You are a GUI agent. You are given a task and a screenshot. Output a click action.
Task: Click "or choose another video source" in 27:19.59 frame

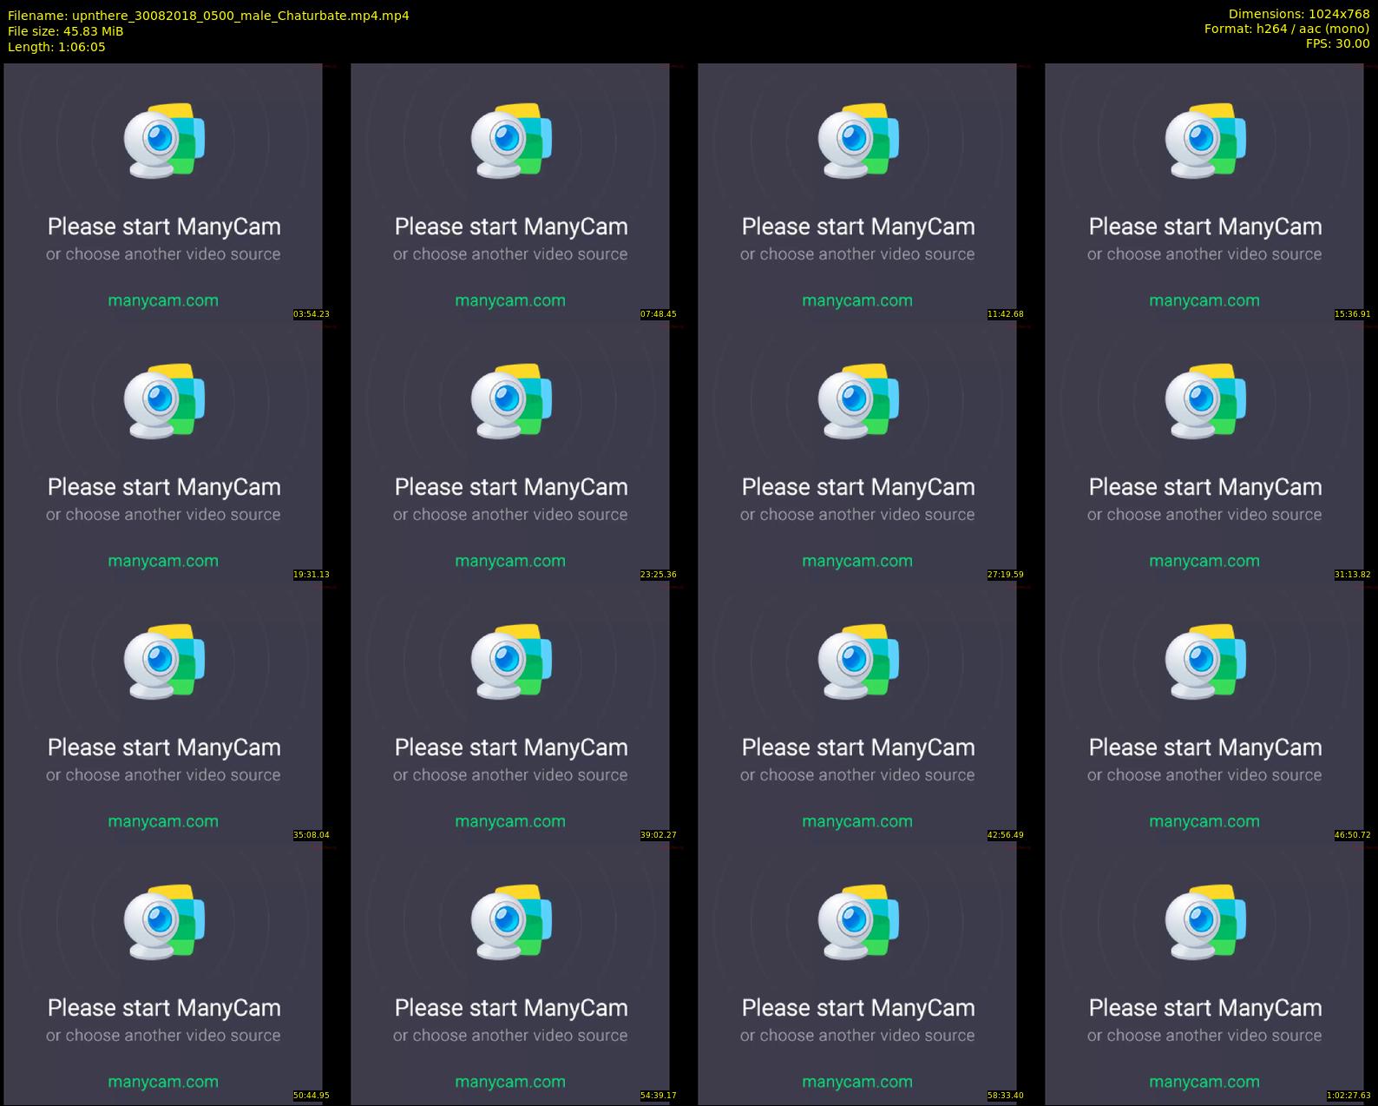[x=857, y=515]
